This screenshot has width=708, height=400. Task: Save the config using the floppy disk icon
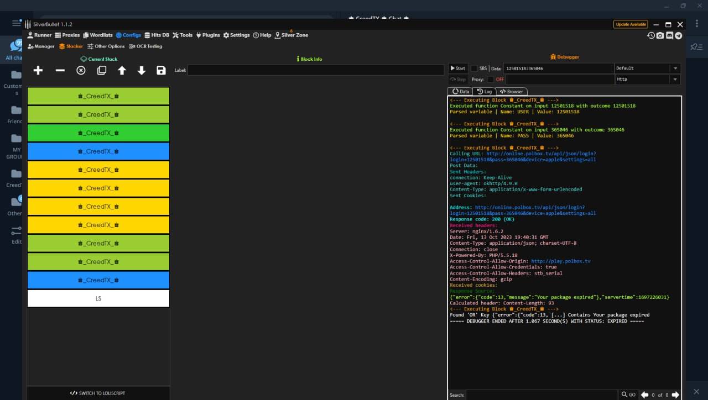coord(161,70)
